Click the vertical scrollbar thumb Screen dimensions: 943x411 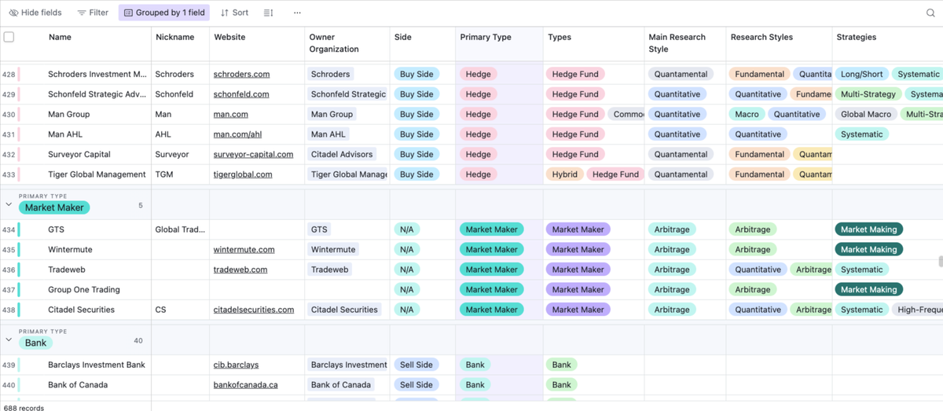pos(940,262)
